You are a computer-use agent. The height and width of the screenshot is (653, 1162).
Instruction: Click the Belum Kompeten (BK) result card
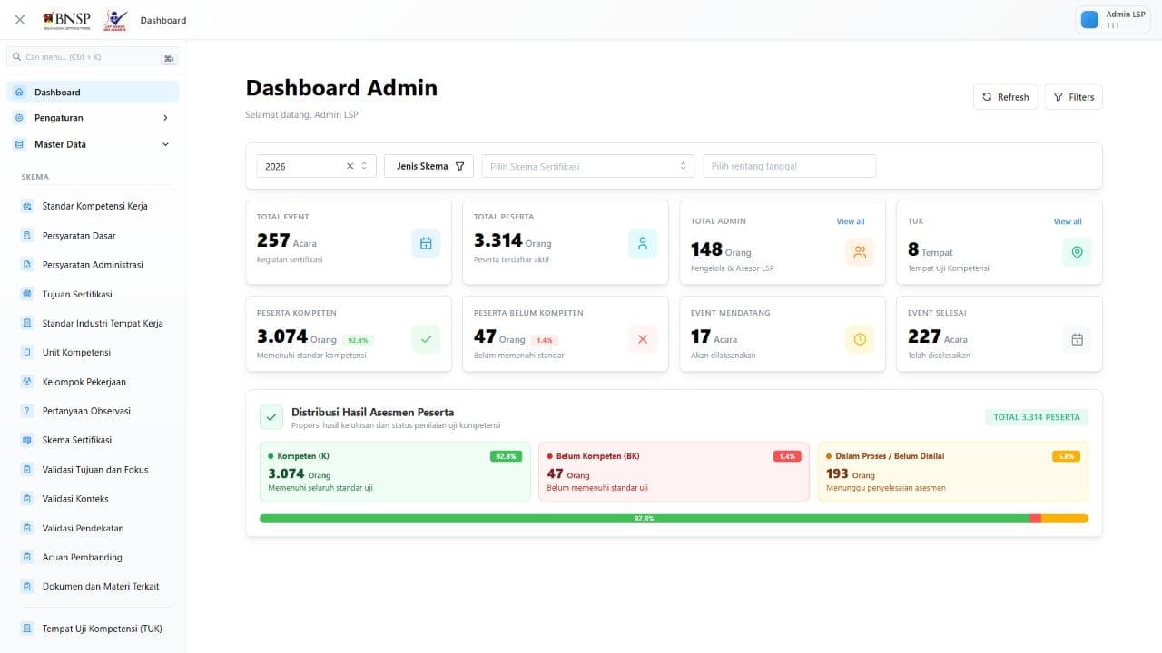[674, 472]
